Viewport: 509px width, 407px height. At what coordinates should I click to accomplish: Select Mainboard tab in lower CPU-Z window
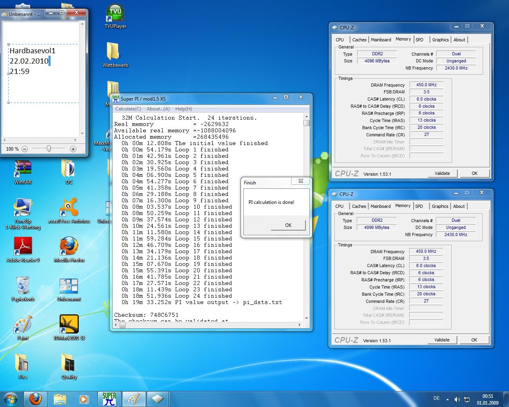click(381, 206)
